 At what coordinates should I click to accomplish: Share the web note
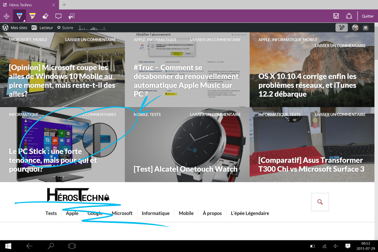349,16
